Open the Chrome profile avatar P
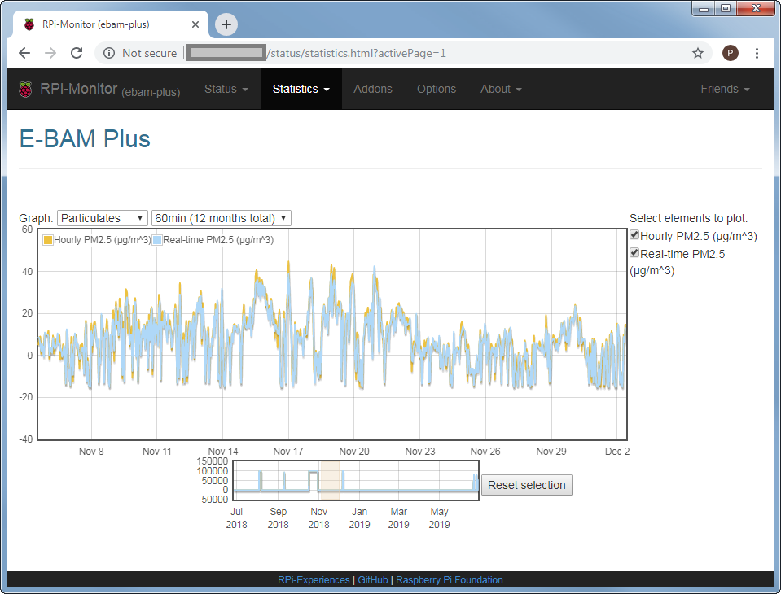 click(x=731, y=53)
